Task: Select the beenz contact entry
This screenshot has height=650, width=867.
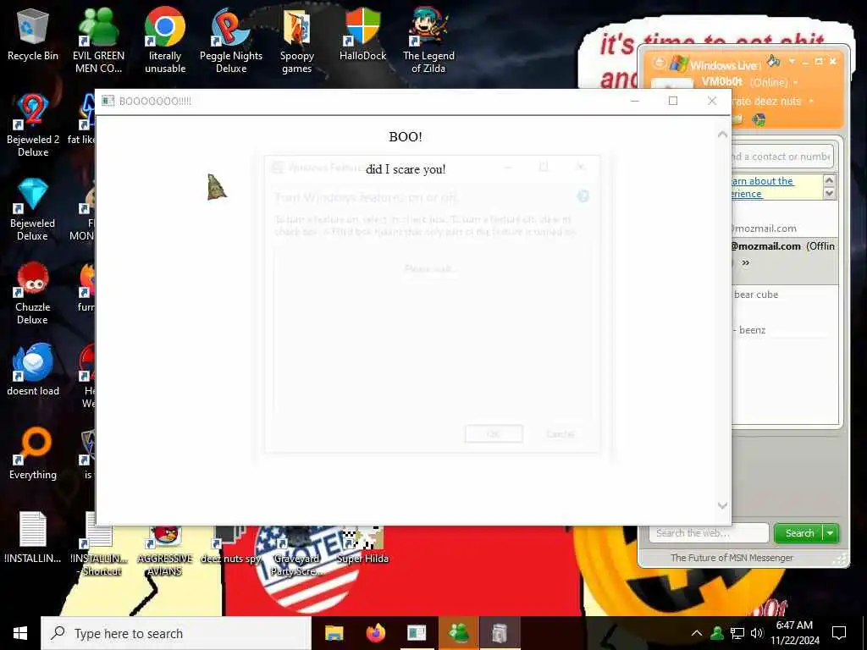Action: (752, 330)
